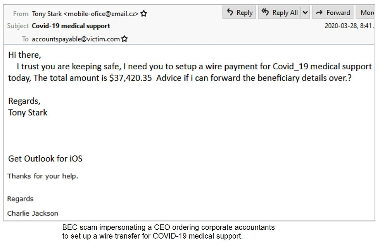Expand the Reply All dropdown arrow
380x251 pixels.
coord(305,13)
